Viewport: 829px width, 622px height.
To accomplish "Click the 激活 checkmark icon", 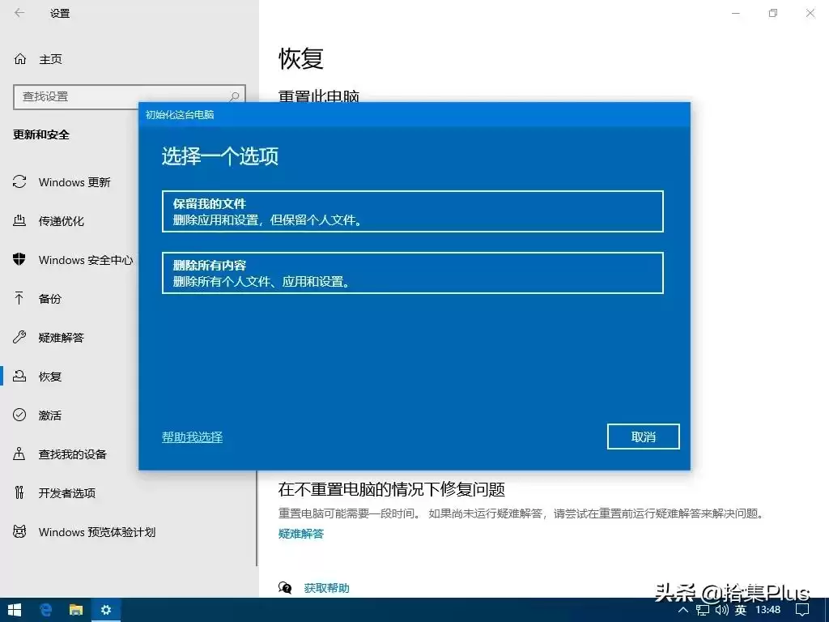I will [x=19, y=415].
